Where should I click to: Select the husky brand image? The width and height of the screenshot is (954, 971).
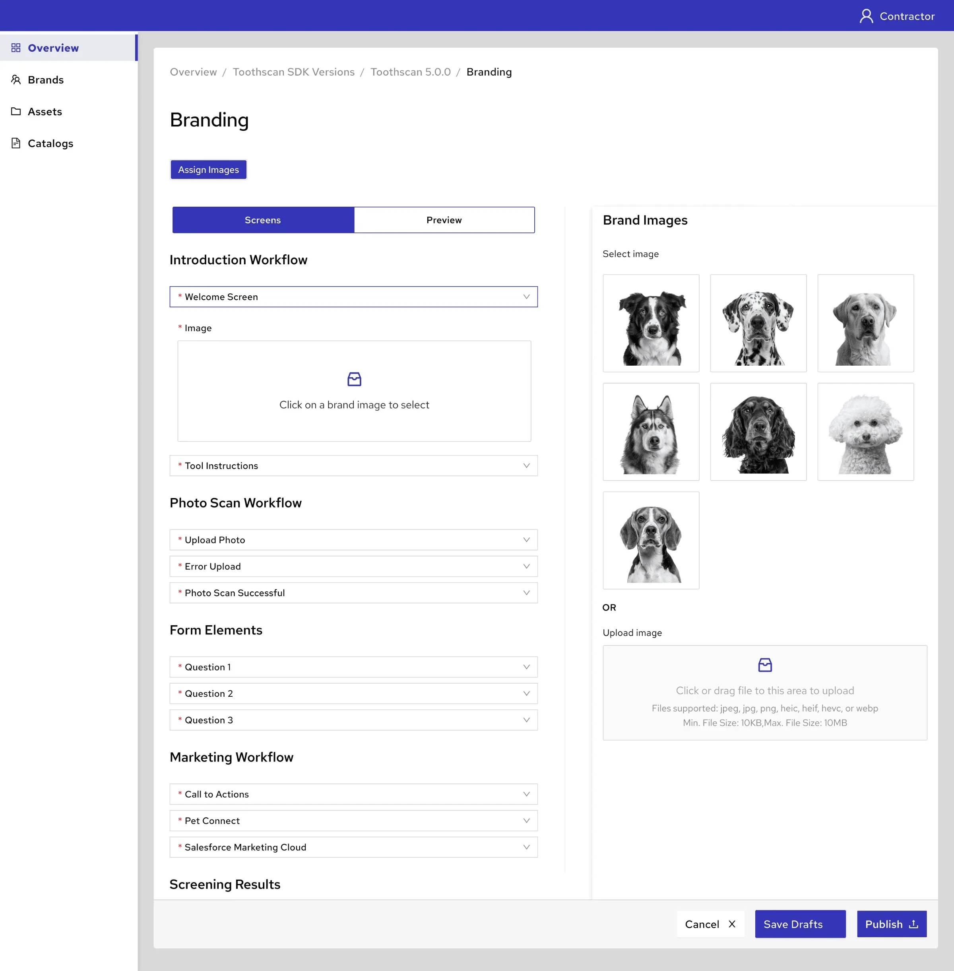(x=651, y=432)
